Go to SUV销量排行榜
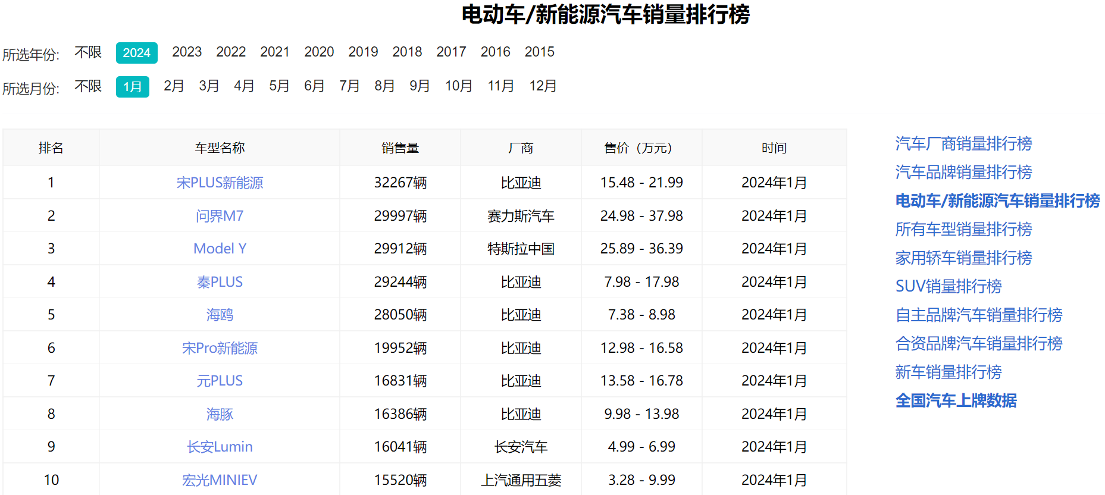Screen dimensions: 1105x495 point(949,286)
